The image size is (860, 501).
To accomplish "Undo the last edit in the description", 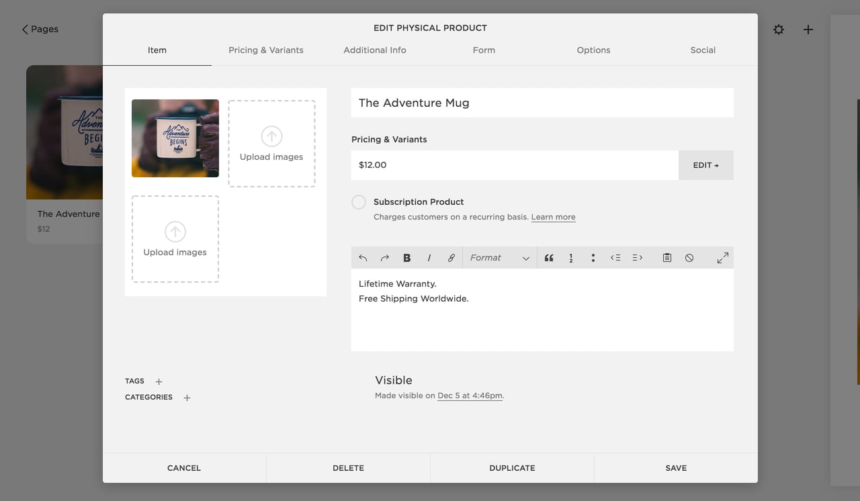I will point(363,257).
